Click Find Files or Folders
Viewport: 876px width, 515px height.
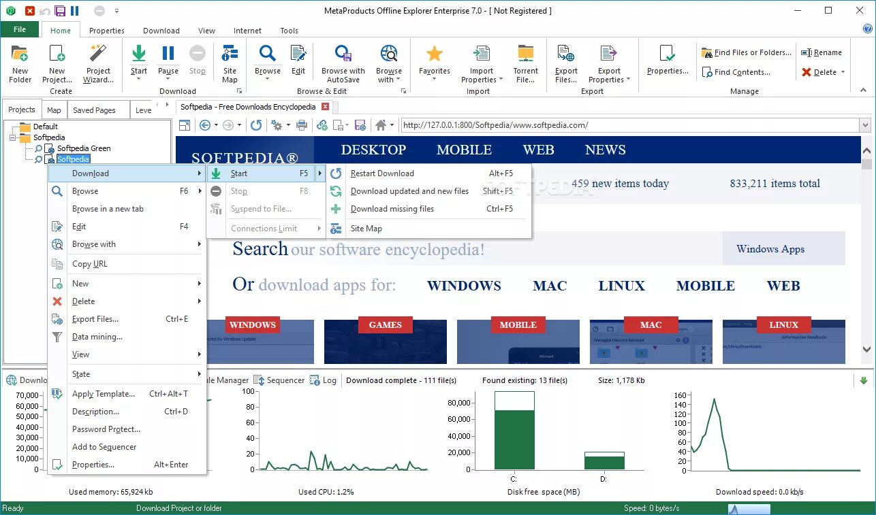[747, 52]
